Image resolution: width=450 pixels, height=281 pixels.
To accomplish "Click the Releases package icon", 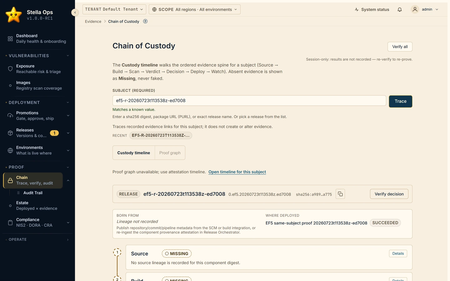I will (x=10, y=133).
